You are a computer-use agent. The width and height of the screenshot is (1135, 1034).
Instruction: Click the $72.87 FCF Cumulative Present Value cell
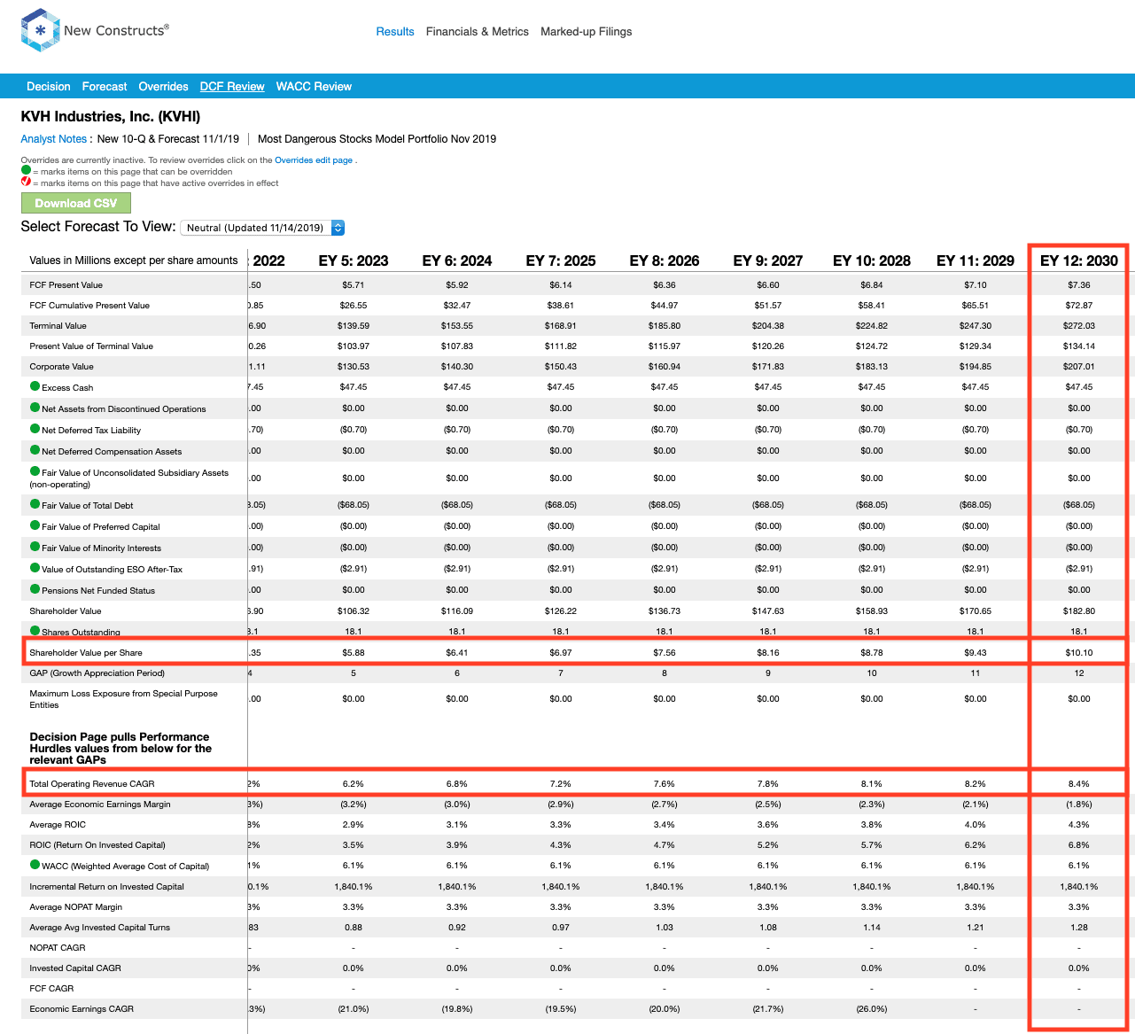point(1079,306)
